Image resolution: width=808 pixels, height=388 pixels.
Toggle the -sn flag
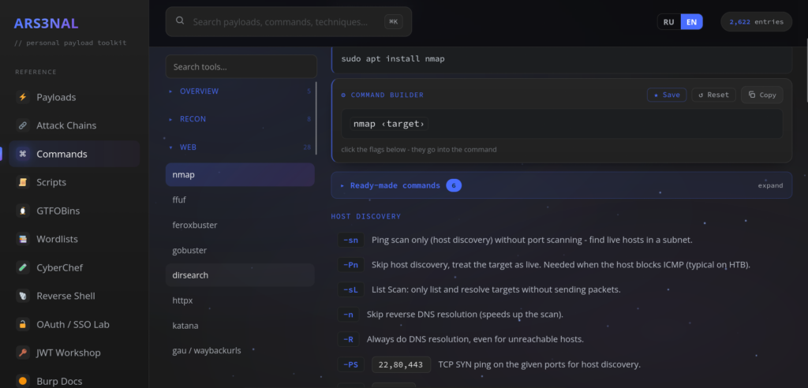click(351, 240)
